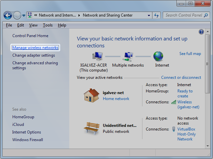Click the IGALVEZ-ACER computer icon
213x159 pixels.
[x=97, y=56]
